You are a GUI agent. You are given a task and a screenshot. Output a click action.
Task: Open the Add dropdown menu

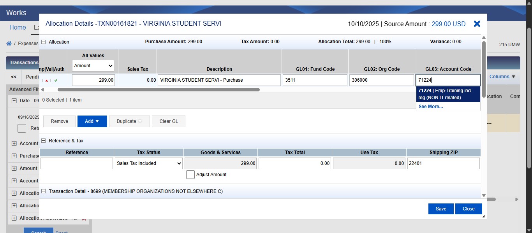(92, 121)
